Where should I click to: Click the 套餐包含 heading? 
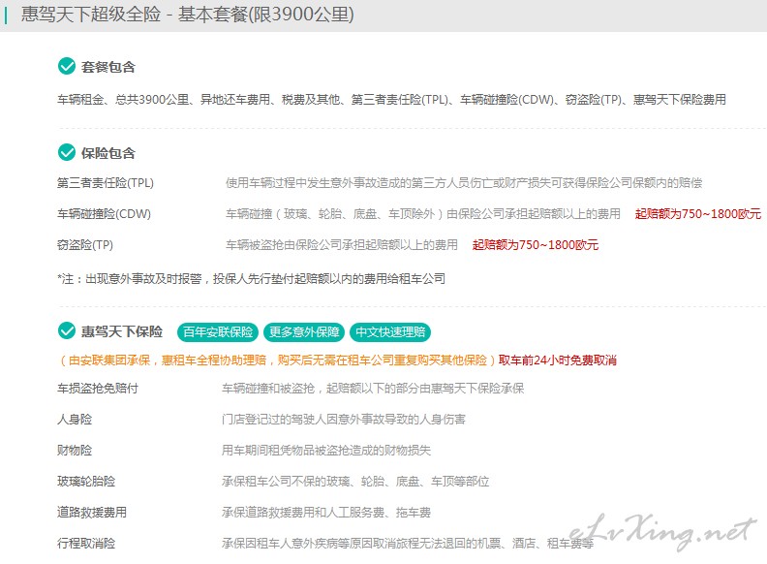(108, 67)
